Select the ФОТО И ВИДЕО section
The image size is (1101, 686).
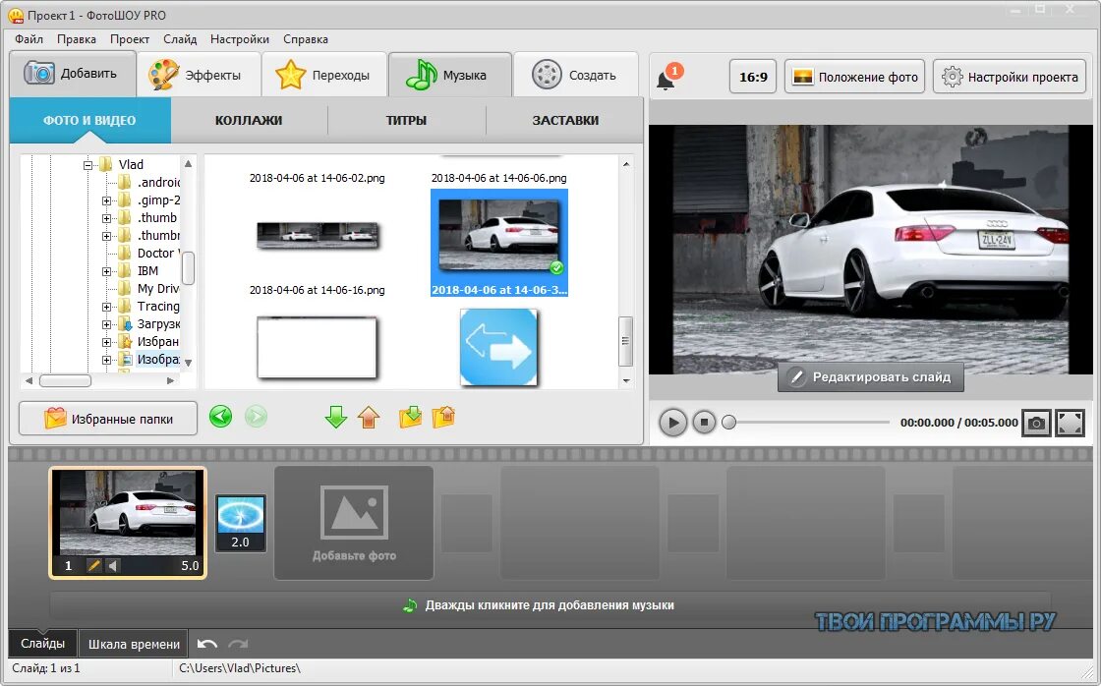pyautogui.click(x=89, y=120)
